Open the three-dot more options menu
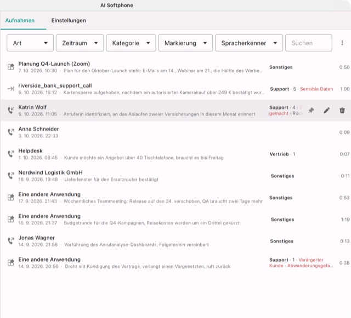The image size is (351, 318). (342, 43)
